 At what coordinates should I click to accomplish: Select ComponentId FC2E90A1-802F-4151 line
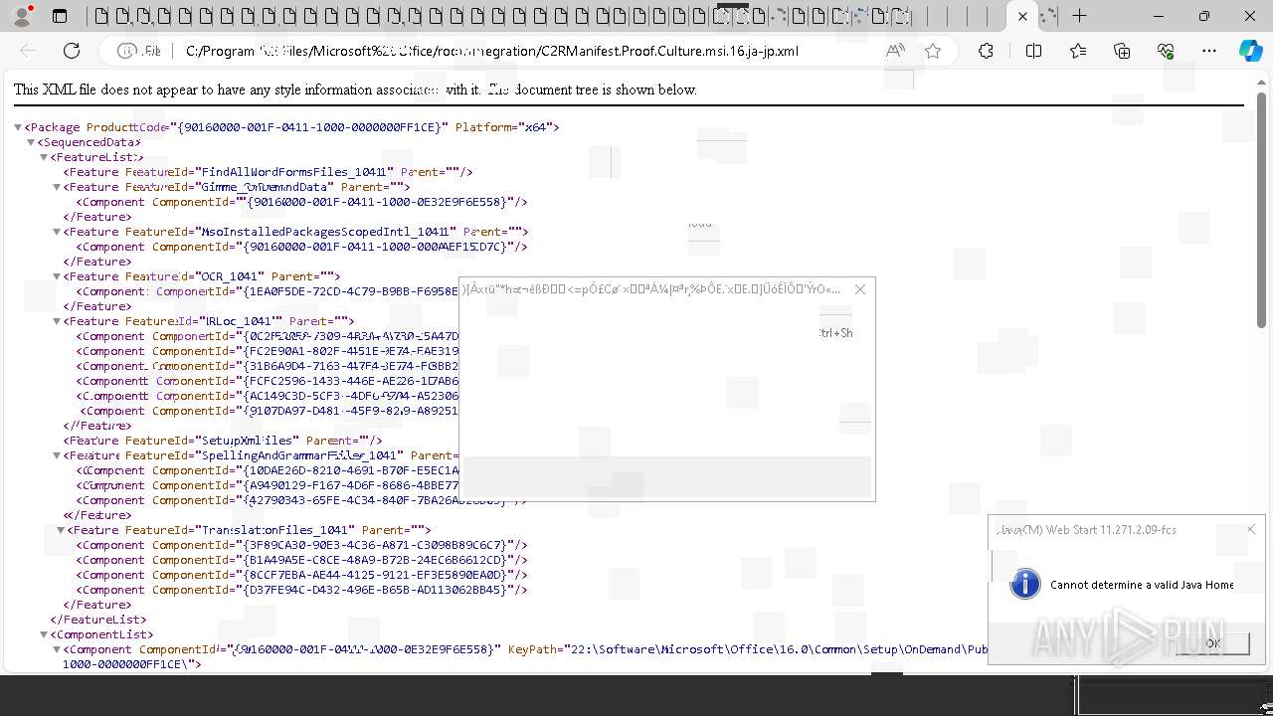(x=268, y=351)
